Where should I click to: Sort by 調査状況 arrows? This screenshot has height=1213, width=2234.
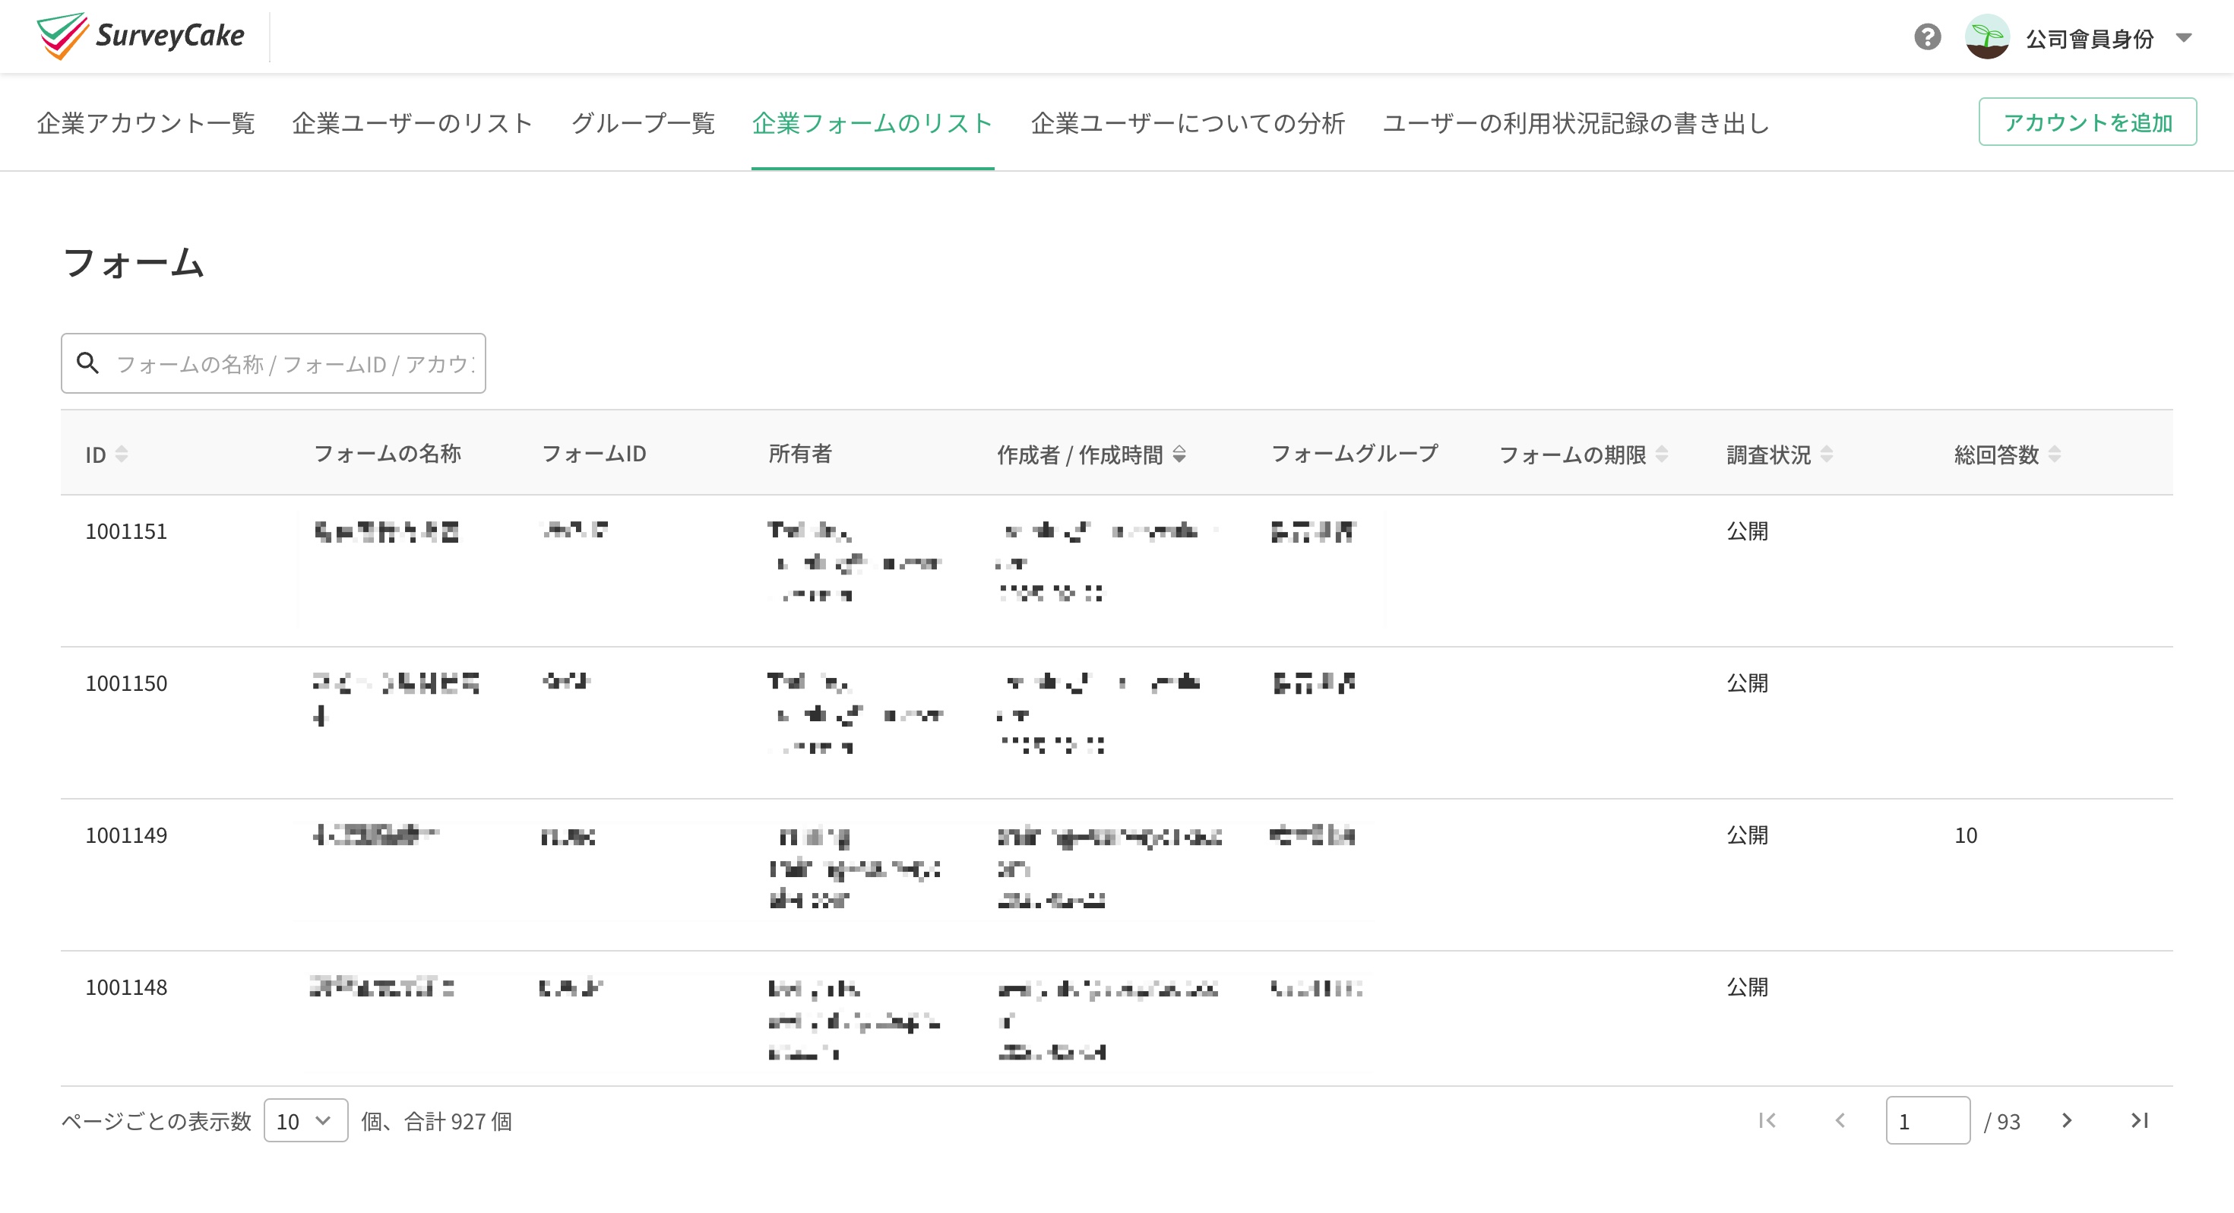pyautogui.click(x=1825, y=454)
